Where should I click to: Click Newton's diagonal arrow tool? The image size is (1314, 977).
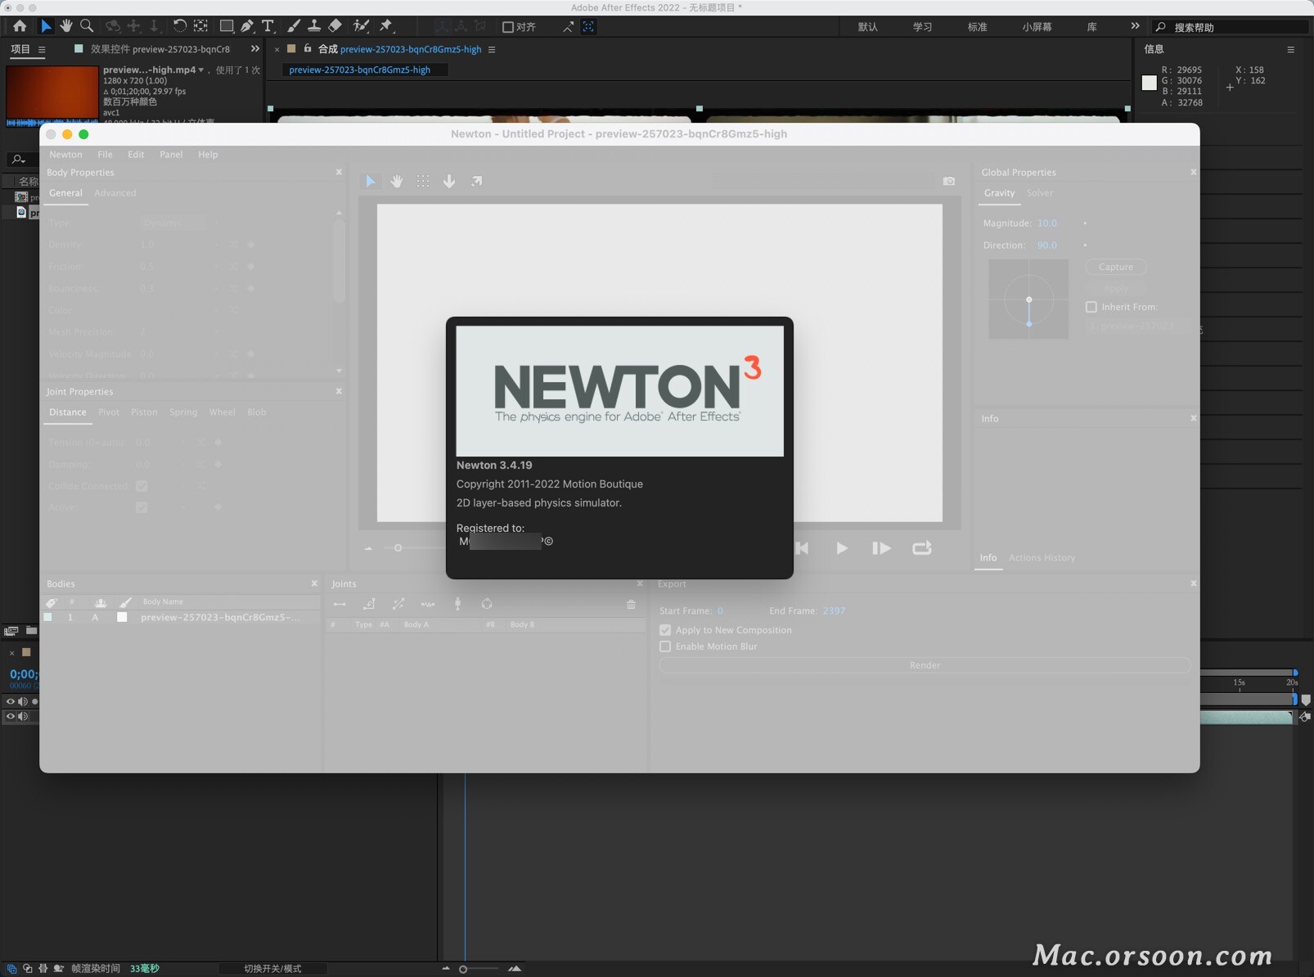pyautogui.click(x=476, y=181)
